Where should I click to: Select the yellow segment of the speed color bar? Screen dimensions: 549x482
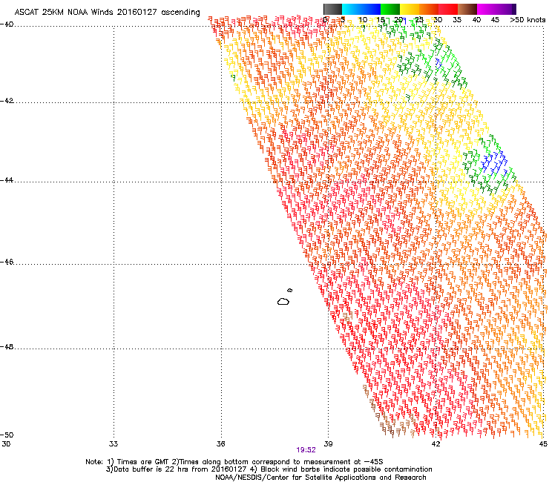[410, 9]
